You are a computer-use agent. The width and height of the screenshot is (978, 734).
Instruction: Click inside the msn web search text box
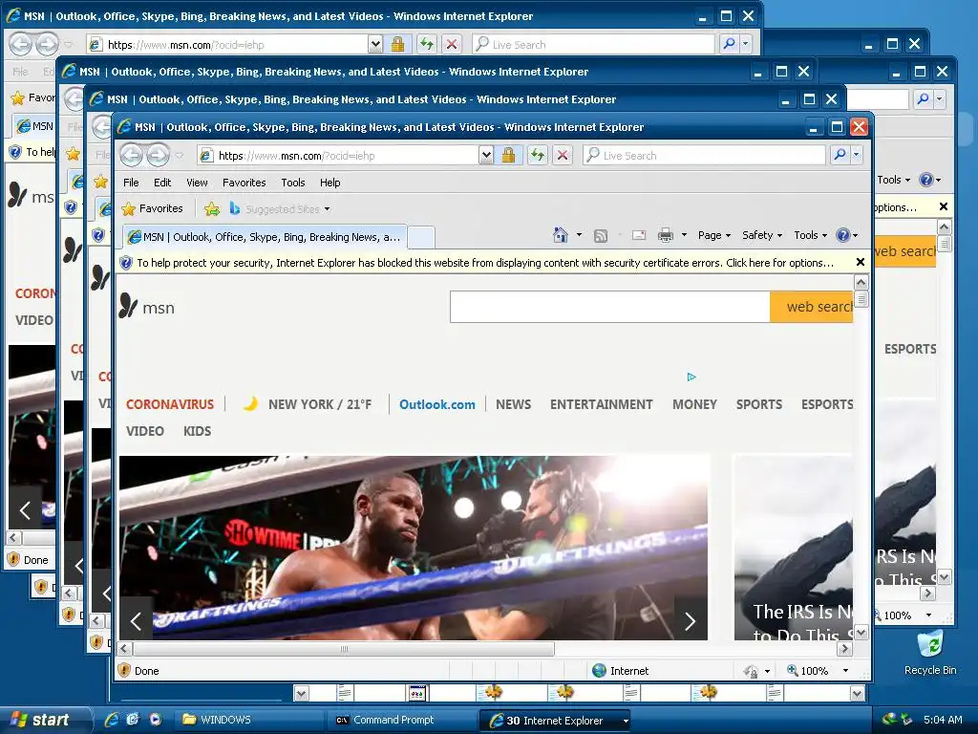[610, 307]
